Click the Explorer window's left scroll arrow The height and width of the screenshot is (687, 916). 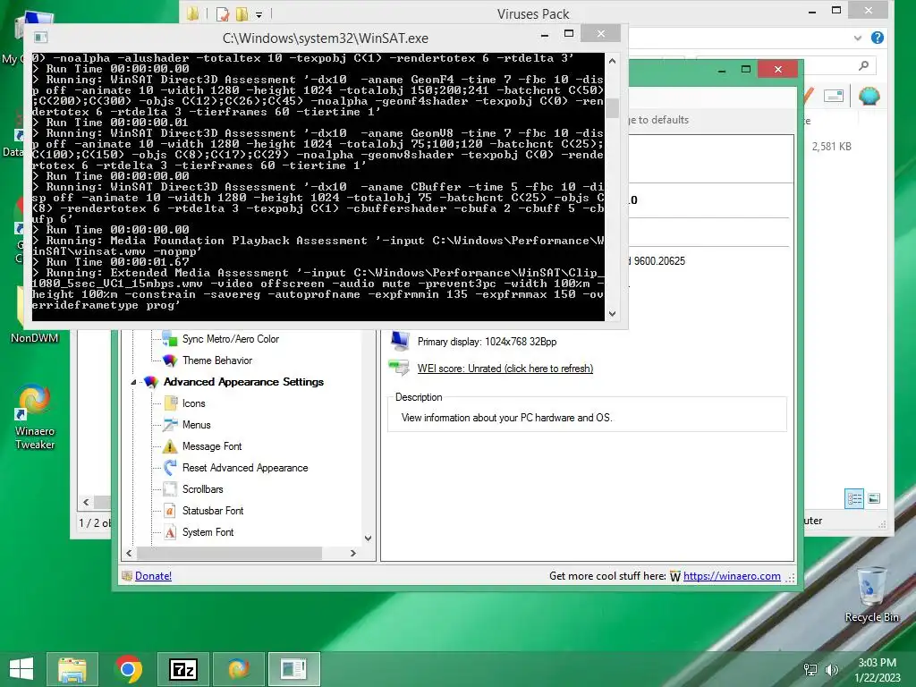coord(86,503)
